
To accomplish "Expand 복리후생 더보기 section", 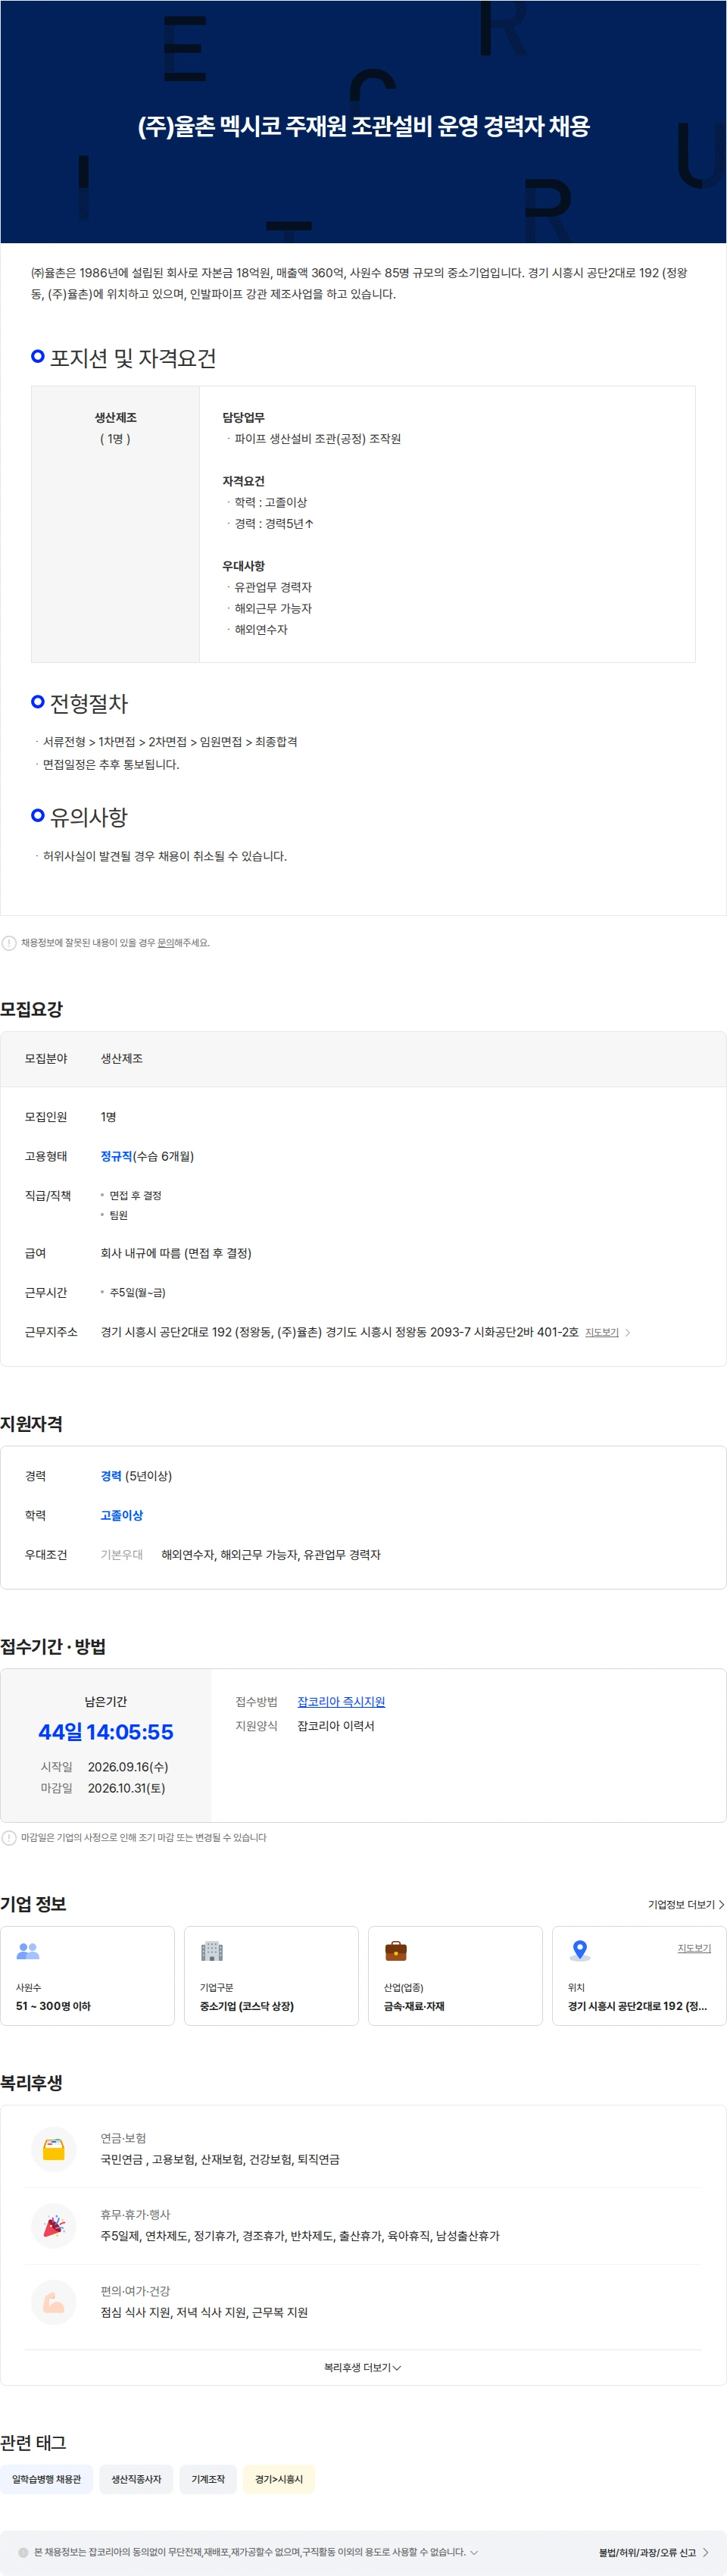I will [x=363, y=2367].
